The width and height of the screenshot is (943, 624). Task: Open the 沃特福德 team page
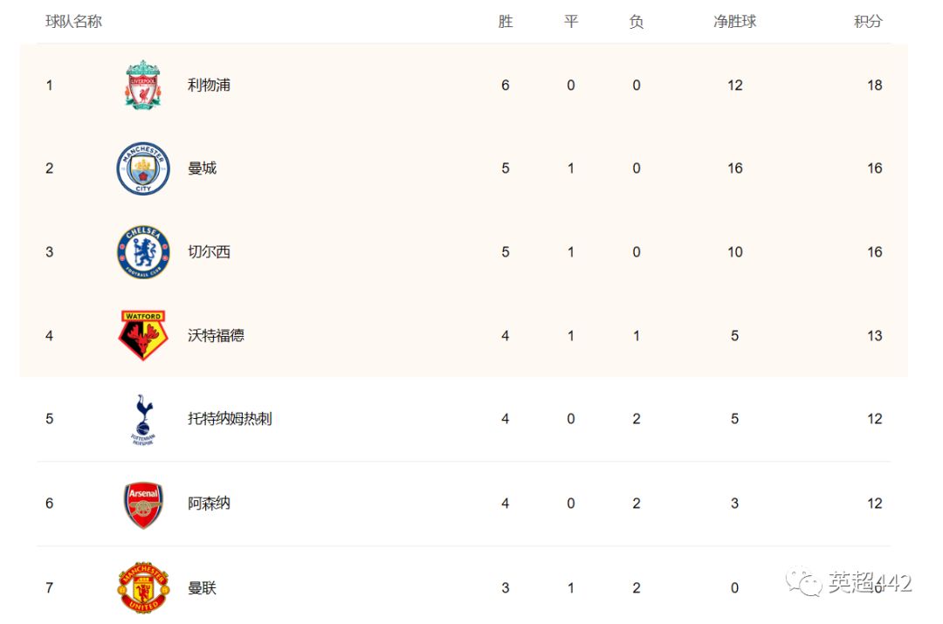coord(216,335)
